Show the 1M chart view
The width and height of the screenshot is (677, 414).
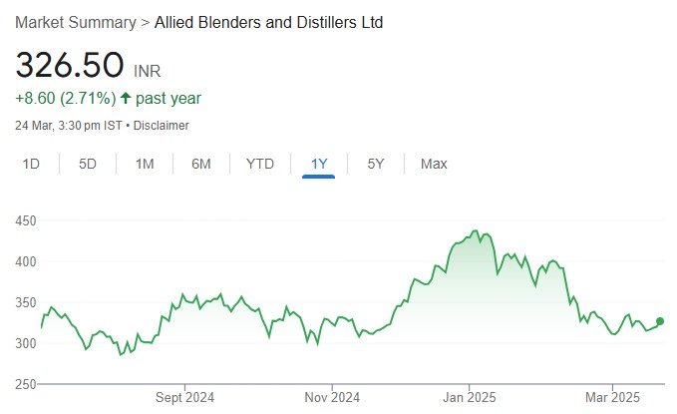[x=145, y=164]
